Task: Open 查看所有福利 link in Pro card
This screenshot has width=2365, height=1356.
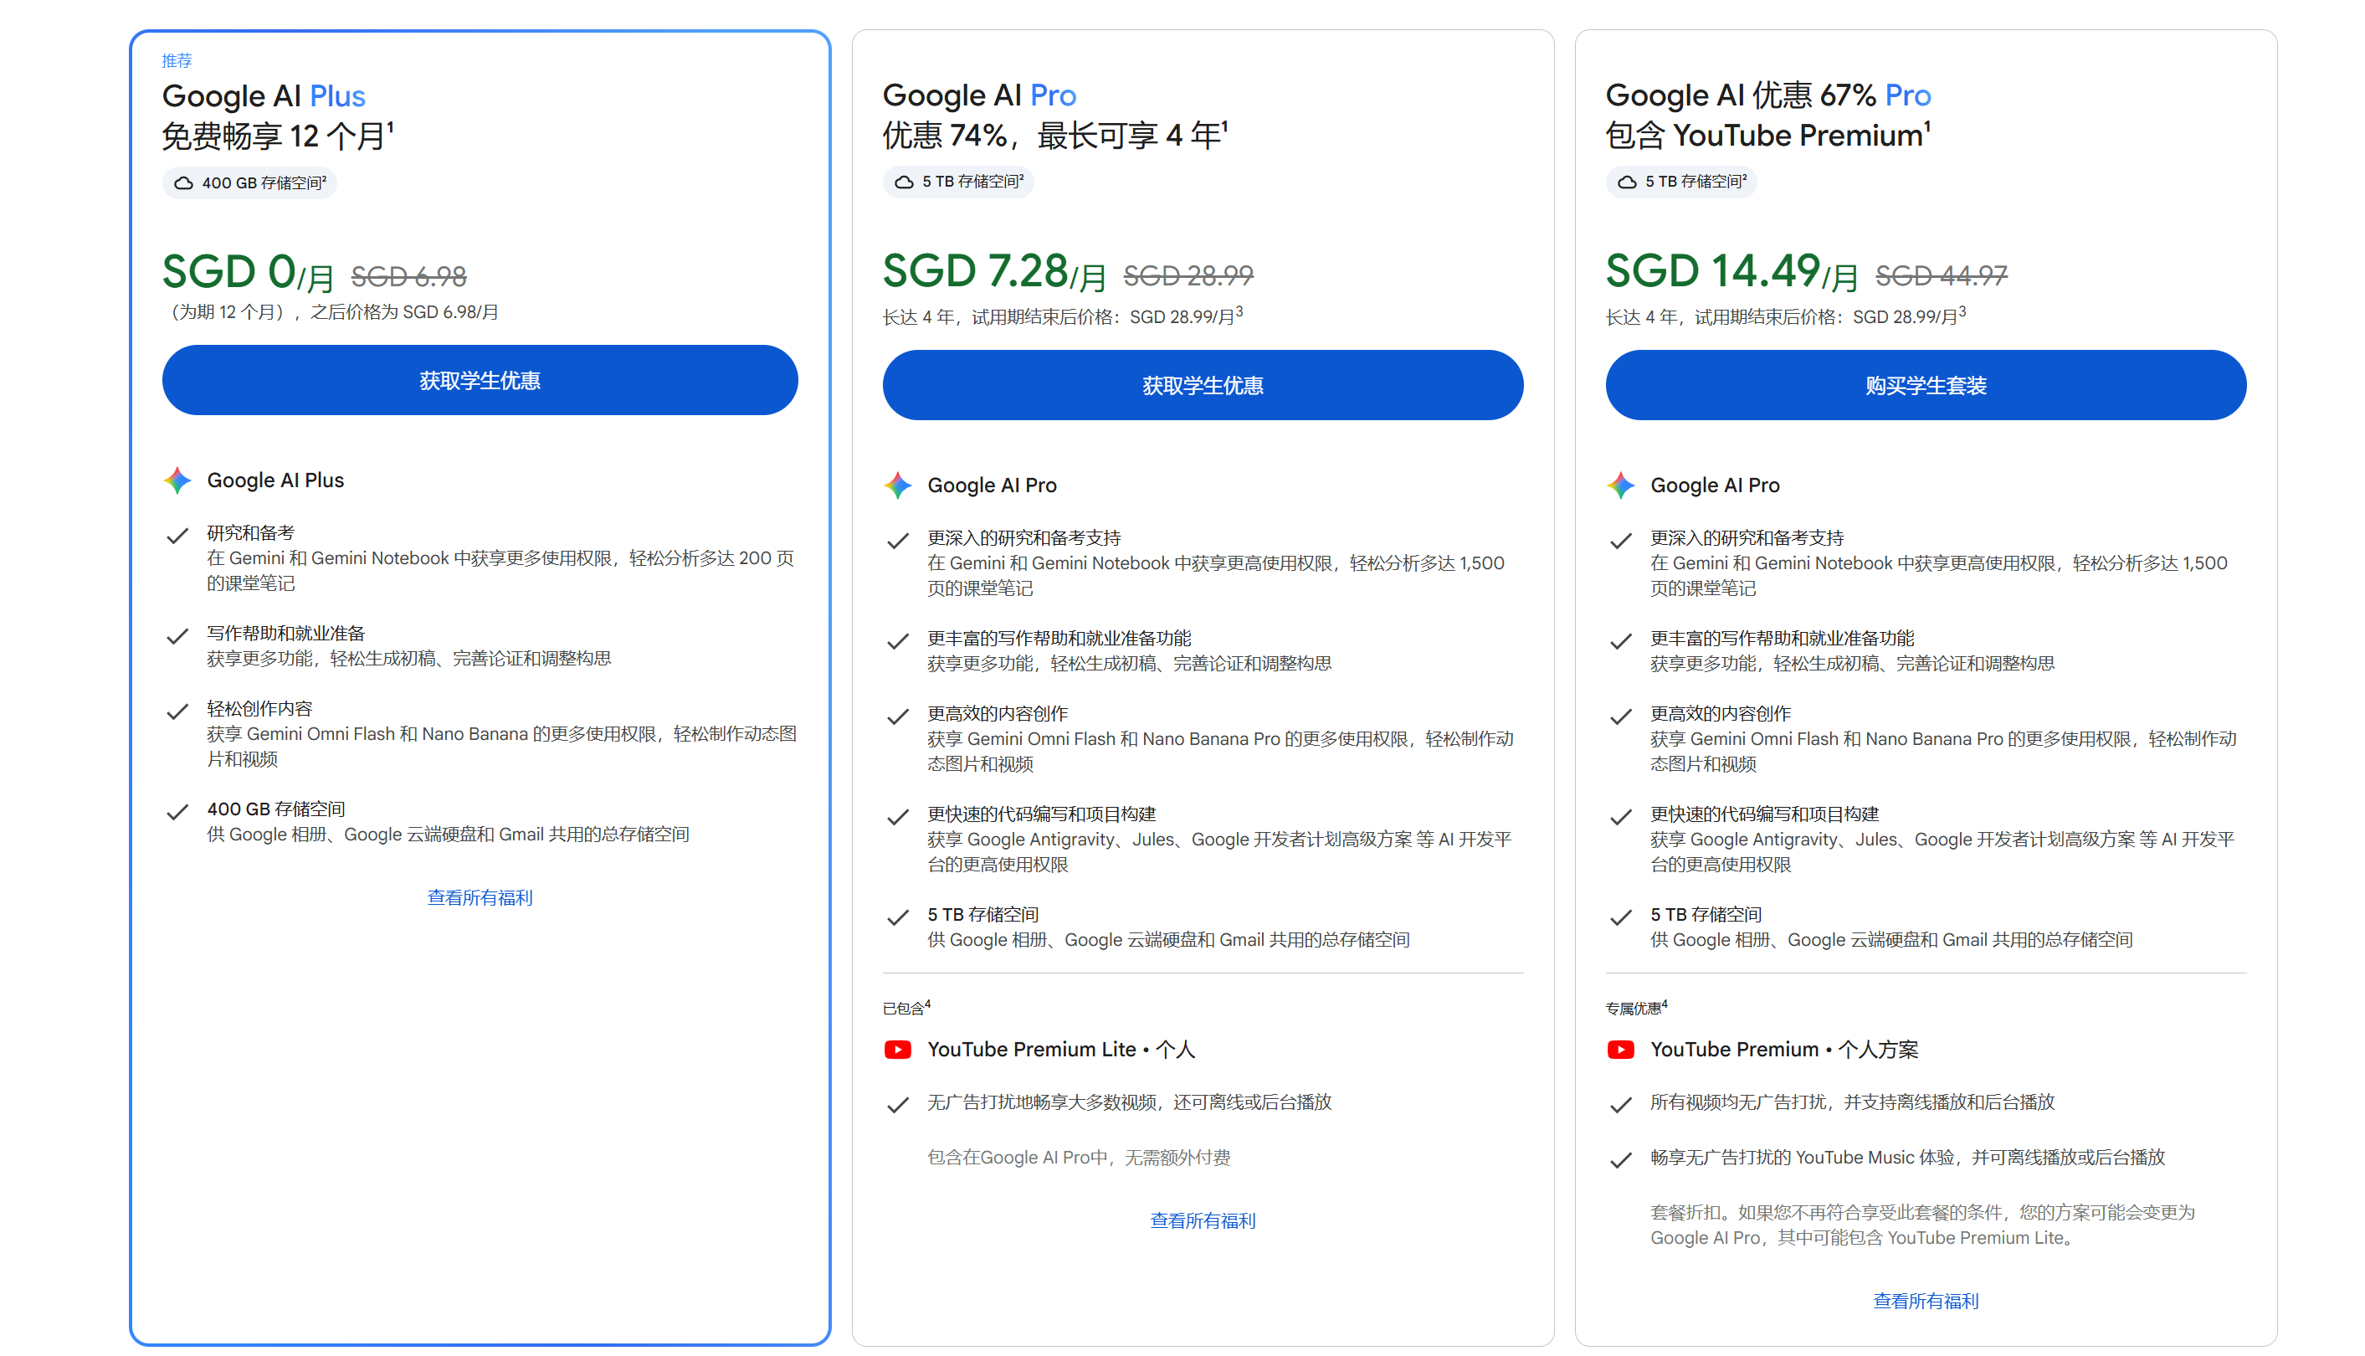Action: coord(1202,1220)
